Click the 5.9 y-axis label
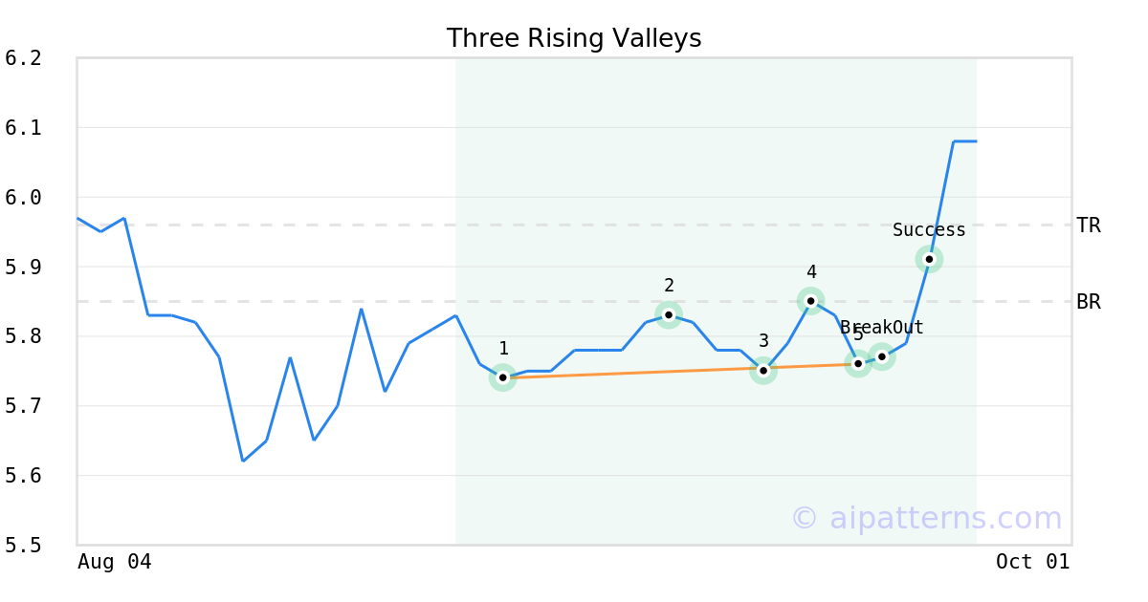The image size is (1148, 602). pyautogui.click(x=23, y=267)
